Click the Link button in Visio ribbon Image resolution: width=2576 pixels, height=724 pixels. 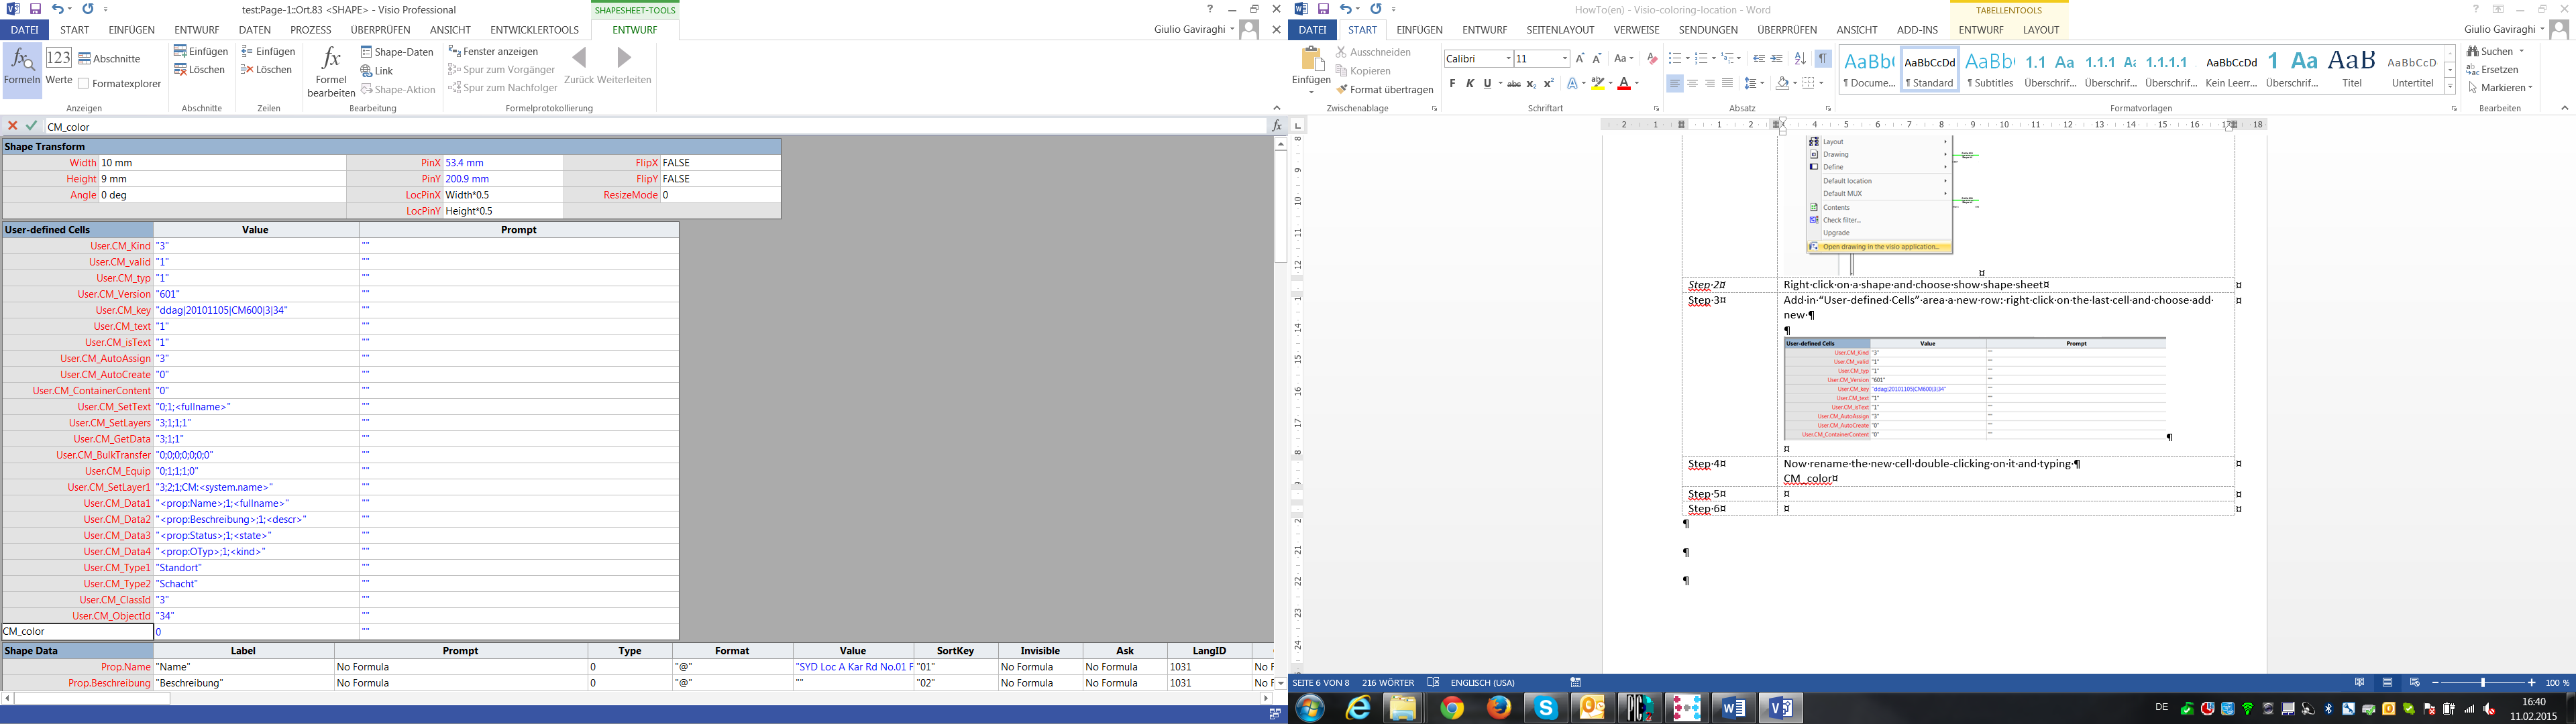click(x=377, y=71)
